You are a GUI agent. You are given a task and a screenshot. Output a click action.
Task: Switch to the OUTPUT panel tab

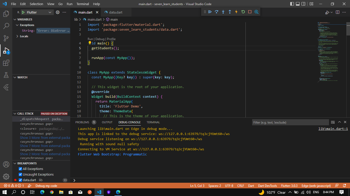tap(107, 122)
